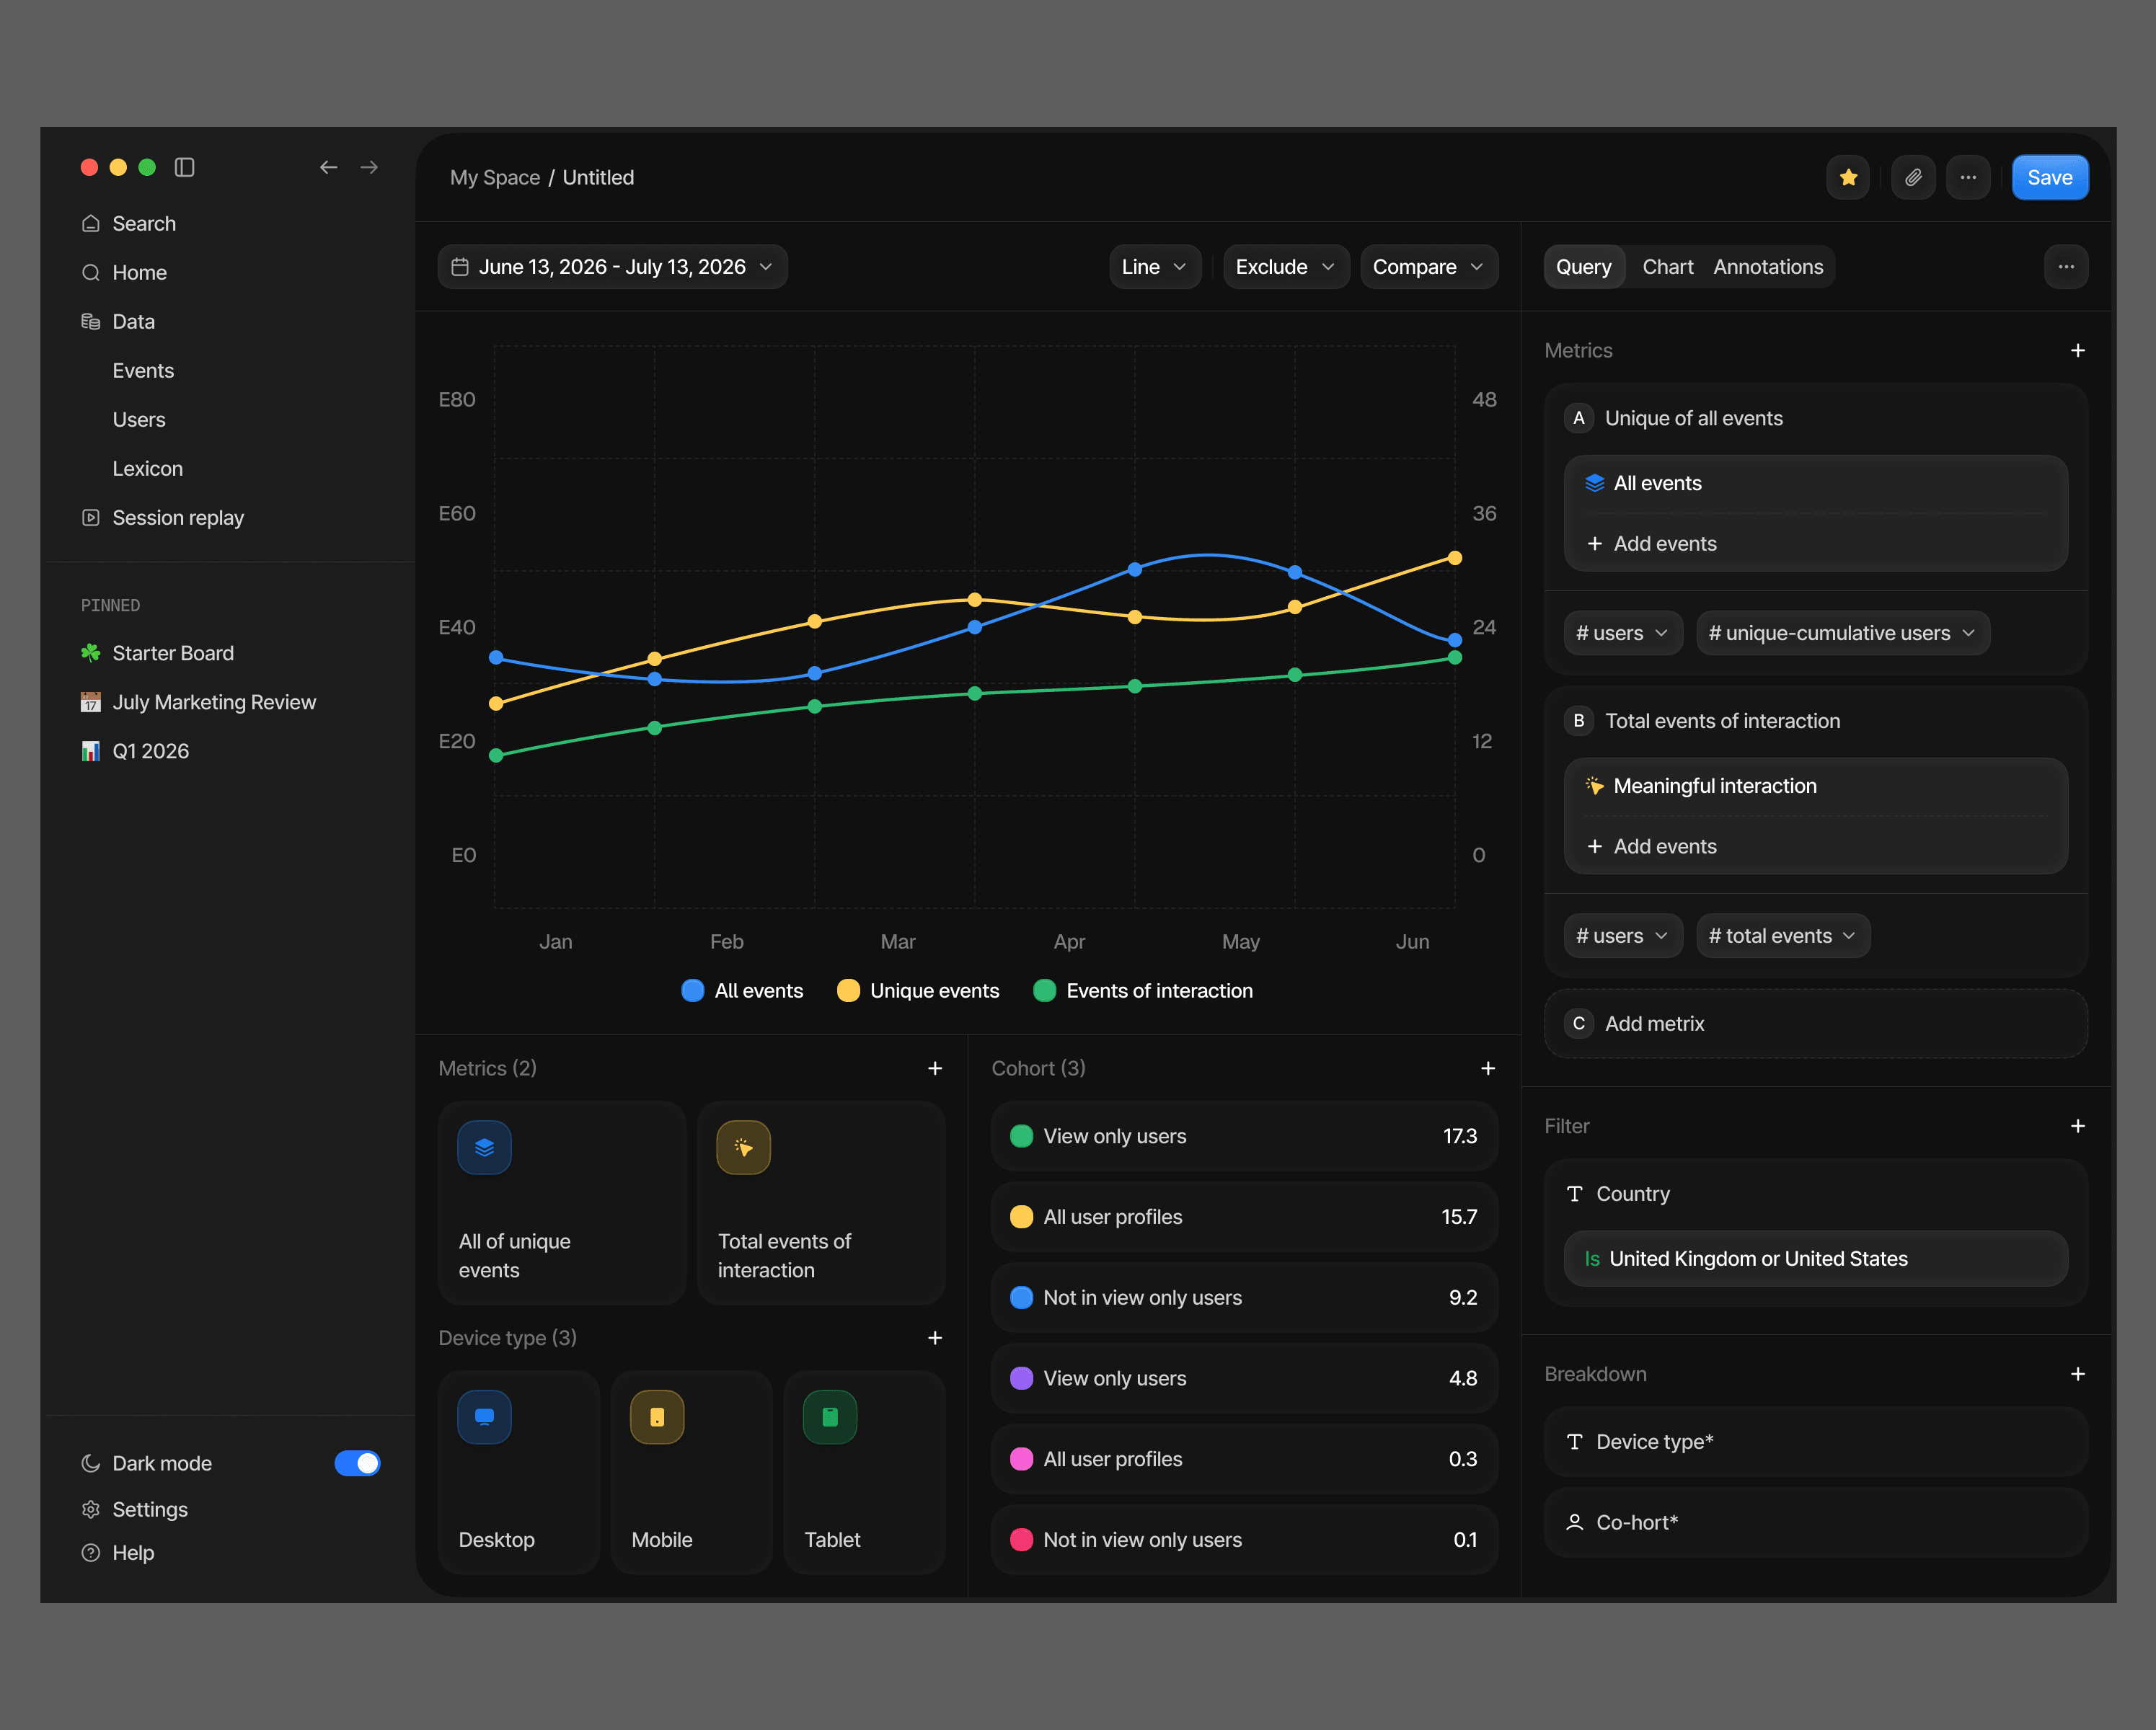The image size is (2156, 1730).
Task: Click Add metrix row C
Action: (x=1815, y=1024)
